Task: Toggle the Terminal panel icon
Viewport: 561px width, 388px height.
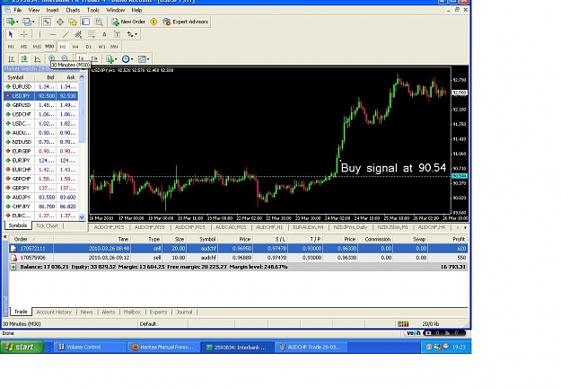Action: pyautogui.click(x=85, y=22)
